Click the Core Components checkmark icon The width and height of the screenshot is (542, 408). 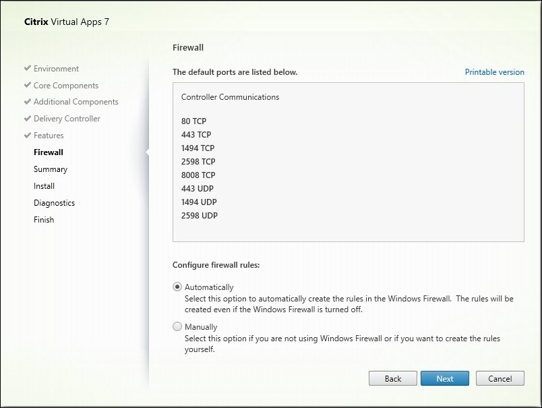[27, 86]
